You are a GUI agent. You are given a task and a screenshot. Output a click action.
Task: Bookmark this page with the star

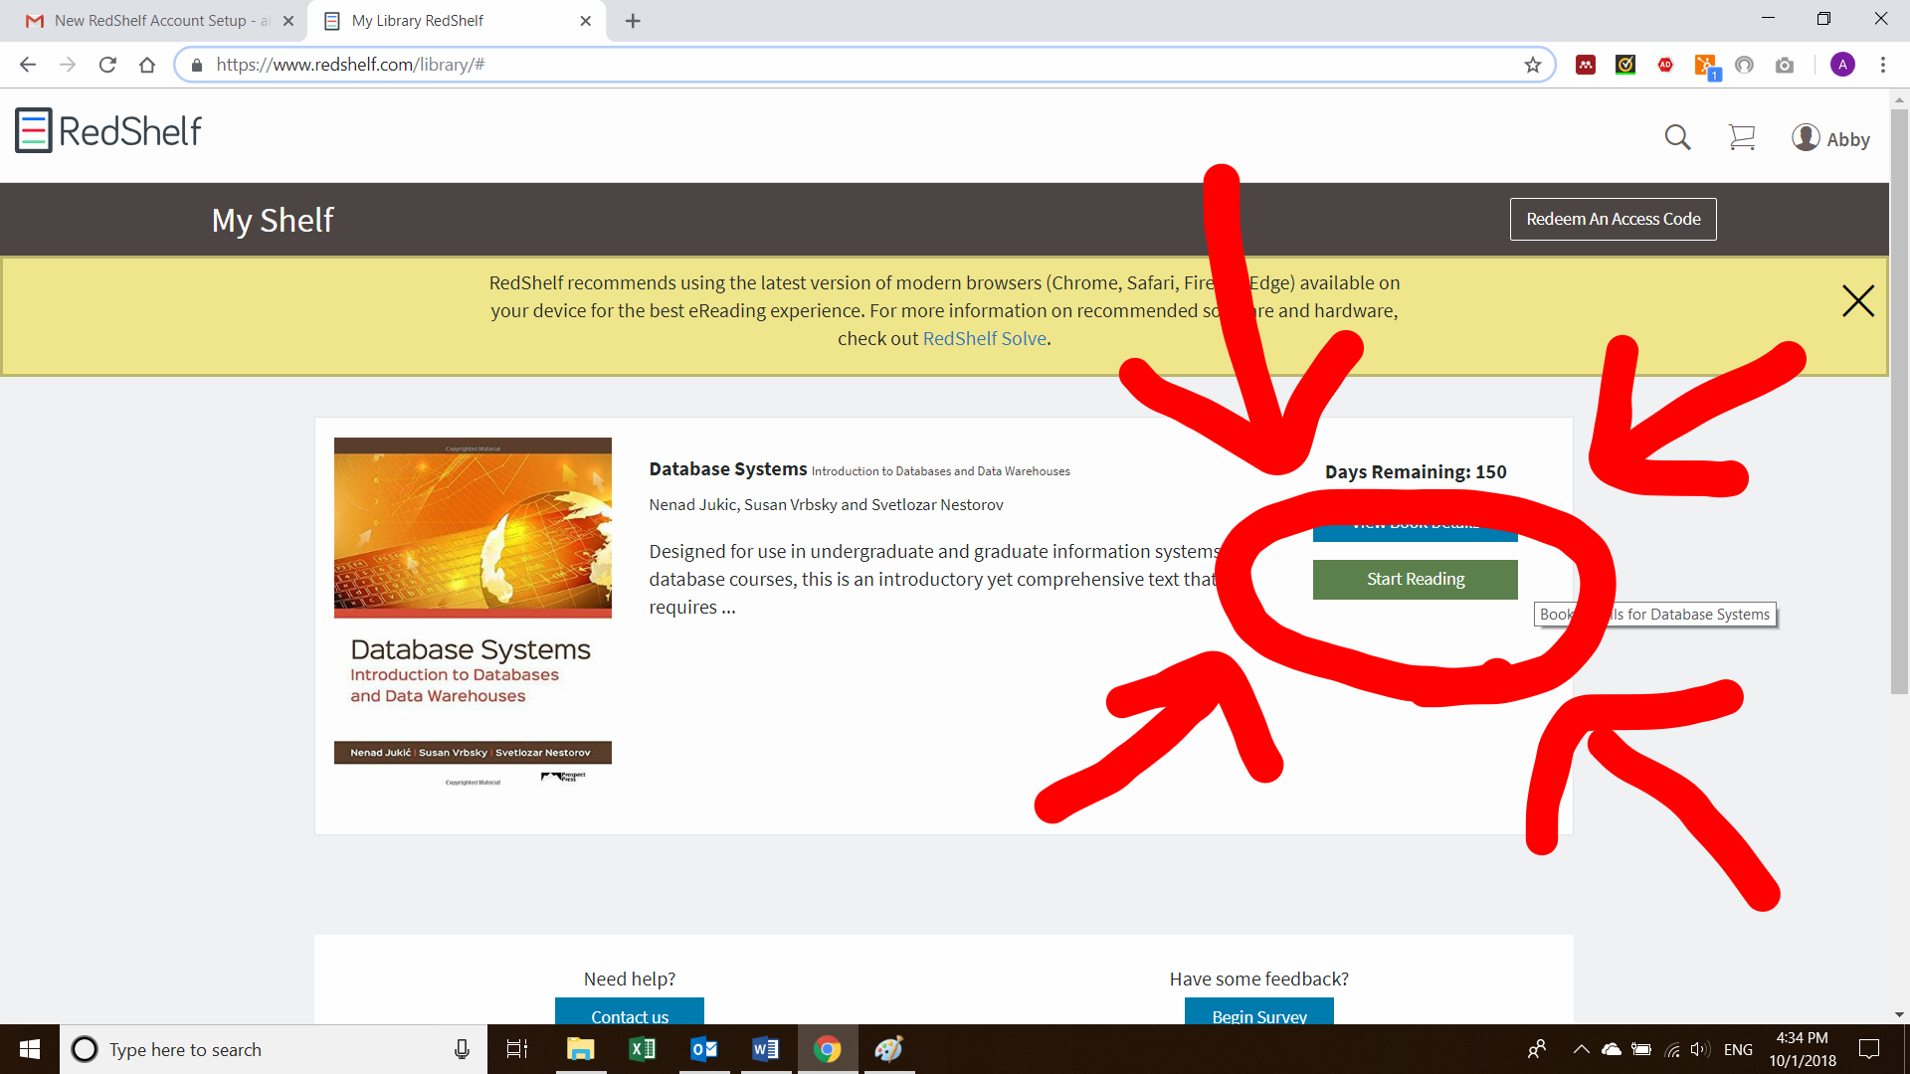pyautogui.click(x=1532, y=65)
